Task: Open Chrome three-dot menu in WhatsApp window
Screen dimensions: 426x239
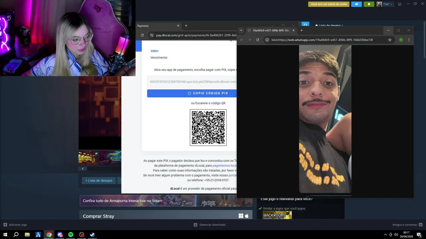Action: click(x=409, y=40)
